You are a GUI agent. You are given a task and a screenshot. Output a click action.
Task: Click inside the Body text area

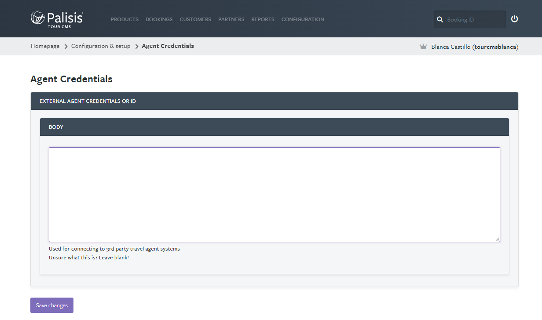pos(275,195)
